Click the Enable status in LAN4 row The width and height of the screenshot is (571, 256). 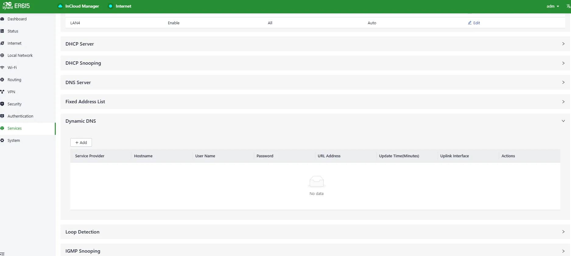pyautogui.click(x=174, y=23)
